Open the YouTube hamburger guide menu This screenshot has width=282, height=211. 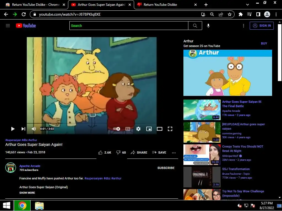[x=8, y=26]
